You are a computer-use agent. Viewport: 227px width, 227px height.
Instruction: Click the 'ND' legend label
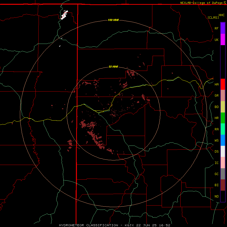[x=216, y=196]
